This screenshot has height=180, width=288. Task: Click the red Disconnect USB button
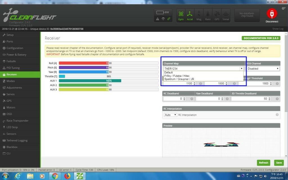coord(272,13)
